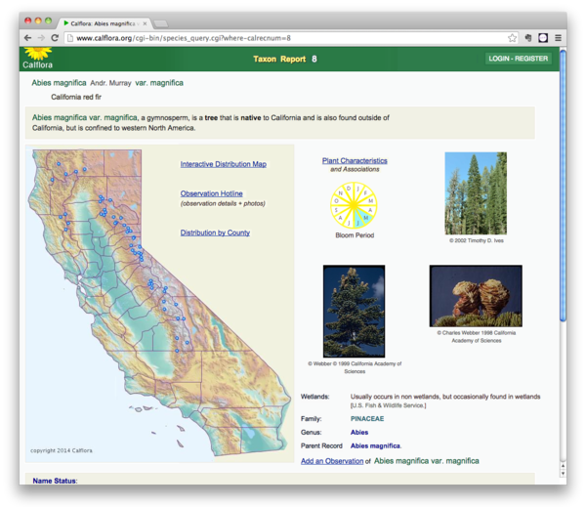Click the '© 2002 Timothy D. Ives' caption

pyautogui.click(x=477, y=240)
